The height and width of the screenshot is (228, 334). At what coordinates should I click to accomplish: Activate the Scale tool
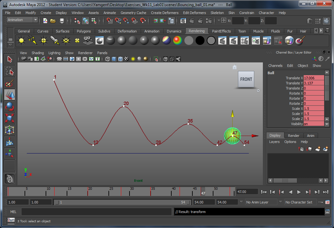[x=10, y=118]
